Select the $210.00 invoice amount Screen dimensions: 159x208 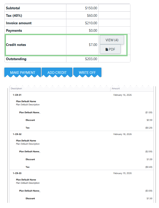[x=91, y=23]
